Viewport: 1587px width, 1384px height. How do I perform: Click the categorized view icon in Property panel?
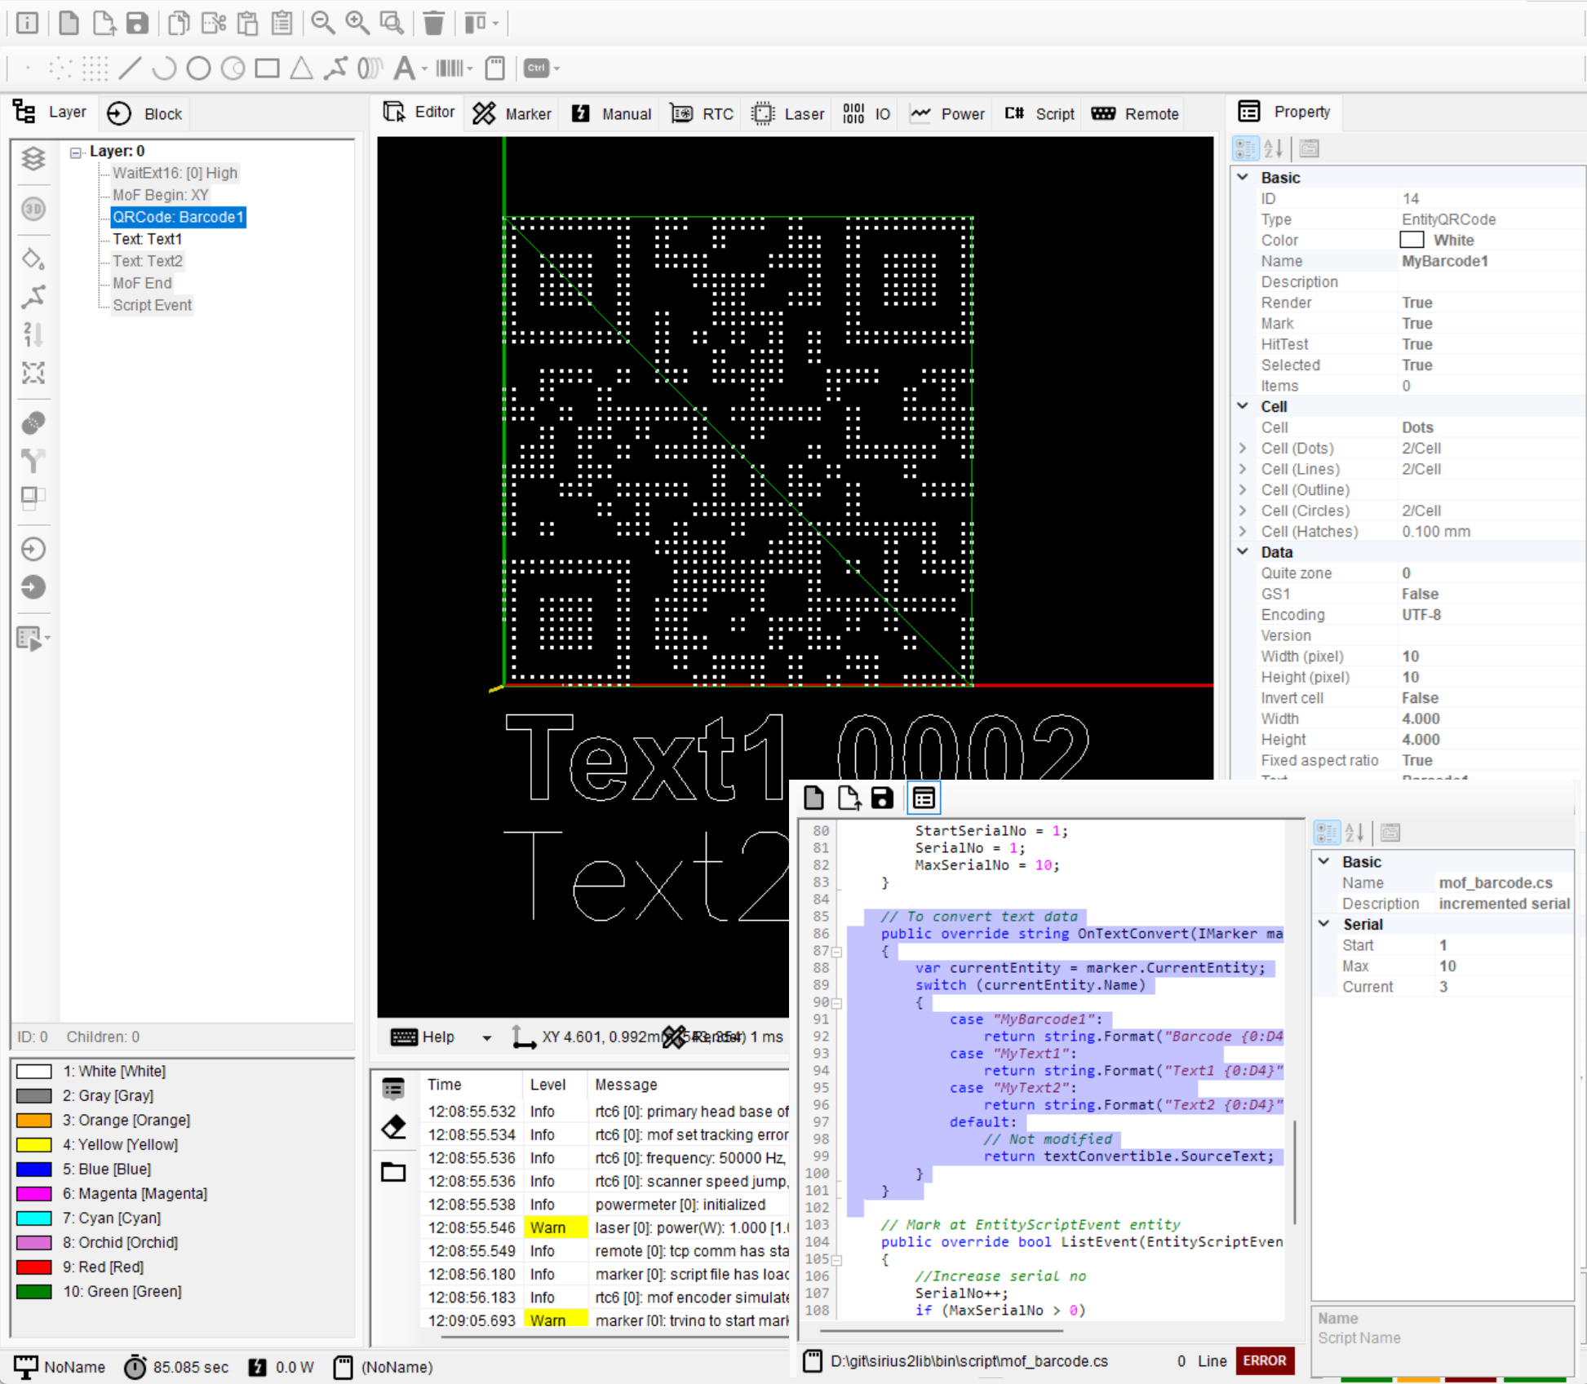tap(1245, 148)
